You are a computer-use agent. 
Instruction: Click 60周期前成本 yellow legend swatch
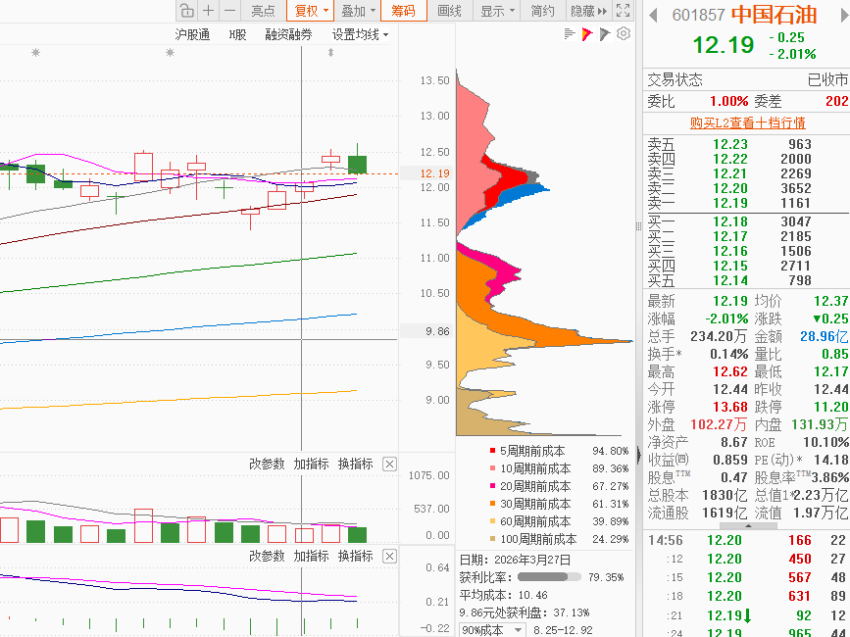click(x=492, y=521)
